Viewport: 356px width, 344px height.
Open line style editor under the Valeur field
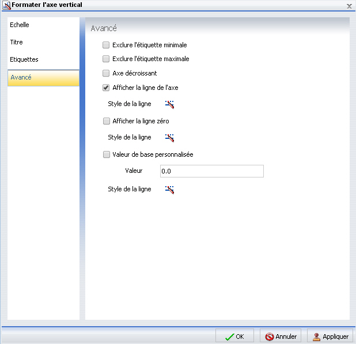point(169,190)
